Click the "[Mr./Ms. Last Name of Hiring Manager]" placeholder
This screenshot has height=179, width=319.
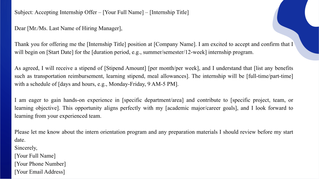(x=74, y=28)
